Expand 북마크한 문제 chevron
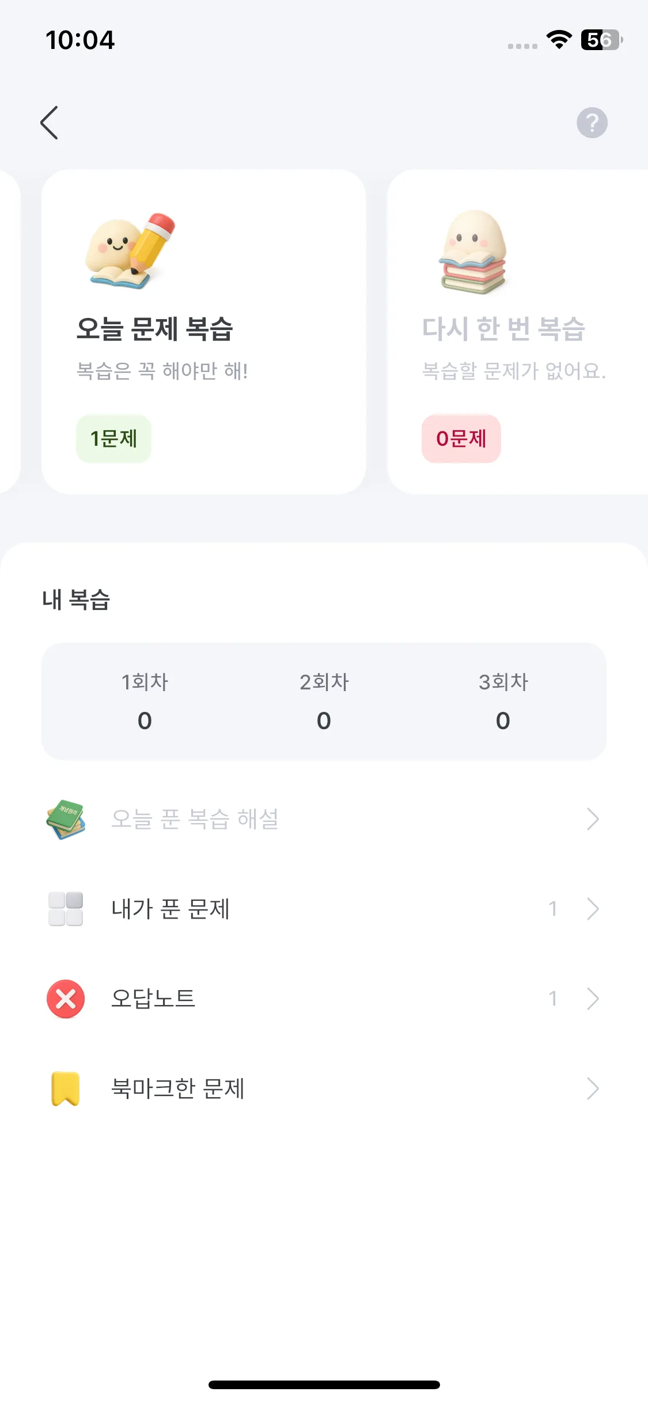 (593, 1089)
